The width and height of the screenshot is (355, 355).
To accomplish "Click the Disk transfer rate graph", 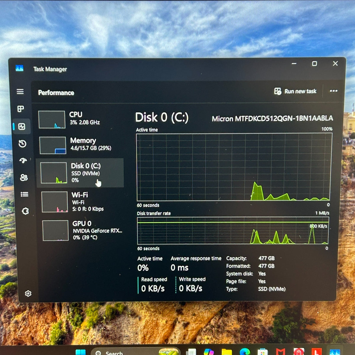I will click(233, 231).
